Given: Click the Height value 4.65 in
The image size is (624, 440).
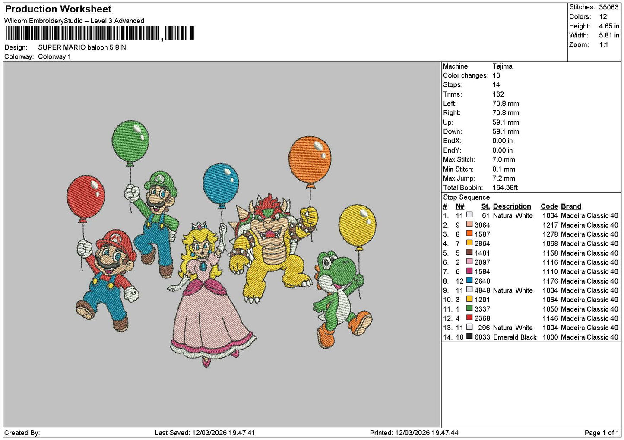Looking at the screenshot, I should (609, 26).
